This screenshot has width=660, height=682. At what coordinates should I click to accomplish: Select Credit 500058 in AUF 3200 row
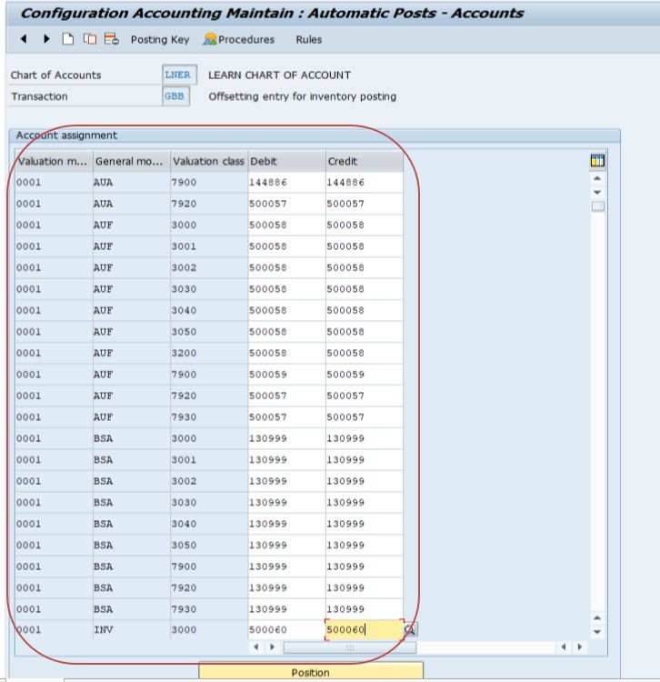tap(365, 353)
